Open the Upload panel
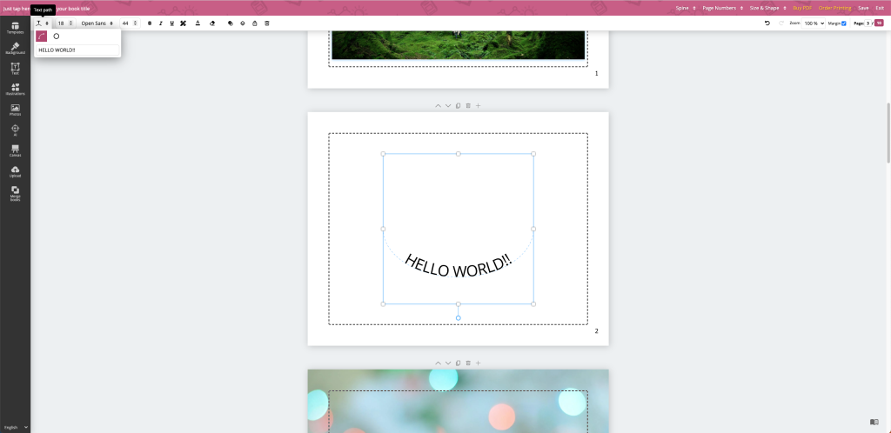The image size is (891, 433). (16, 171)
